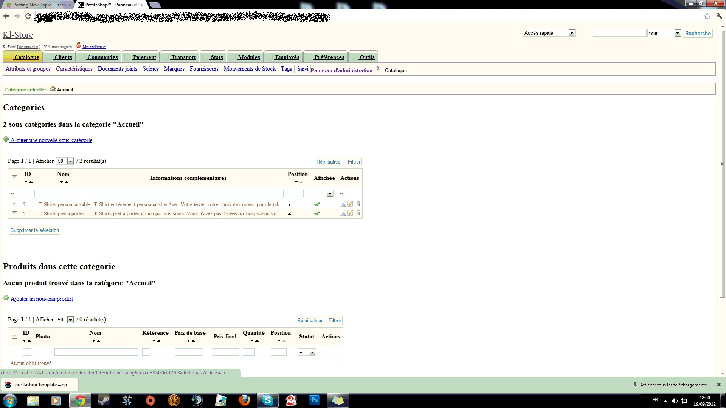Click the Accueil home icon in the current category bar
726x408 pixels.
[53, 89]
